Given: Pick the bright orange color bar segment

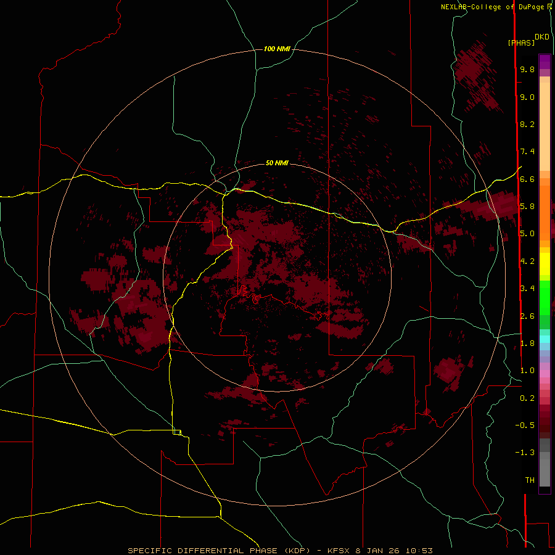Looking at the screenshot, I should point(545,213).
